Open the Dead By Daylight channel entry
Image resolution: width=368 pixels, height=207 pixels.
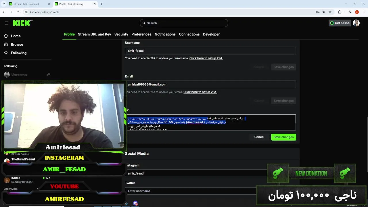22,180
